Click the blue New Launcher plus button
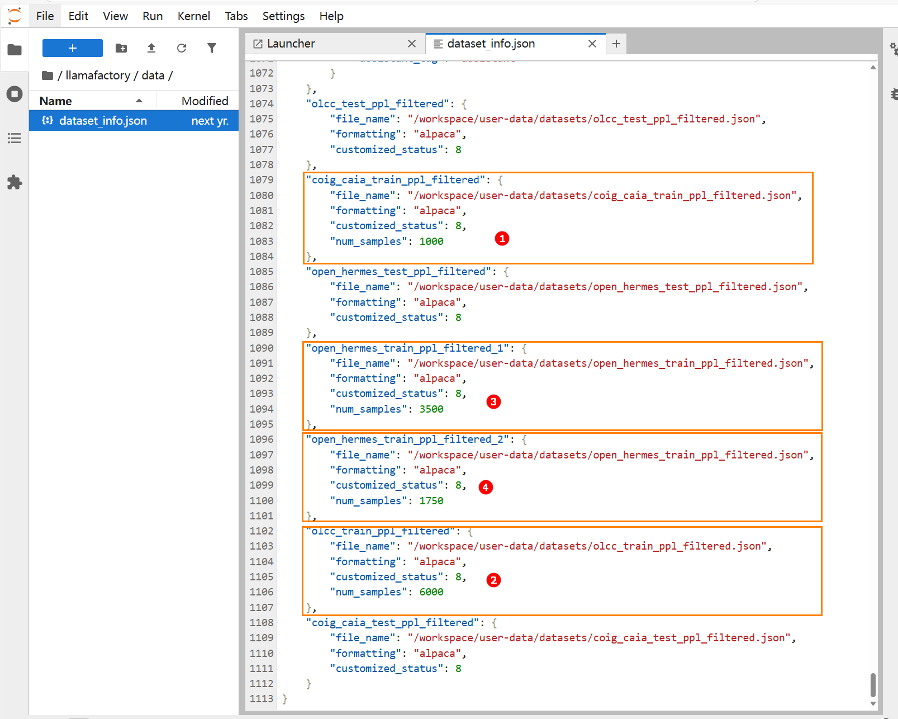898x719 pixels. point(73,48)
